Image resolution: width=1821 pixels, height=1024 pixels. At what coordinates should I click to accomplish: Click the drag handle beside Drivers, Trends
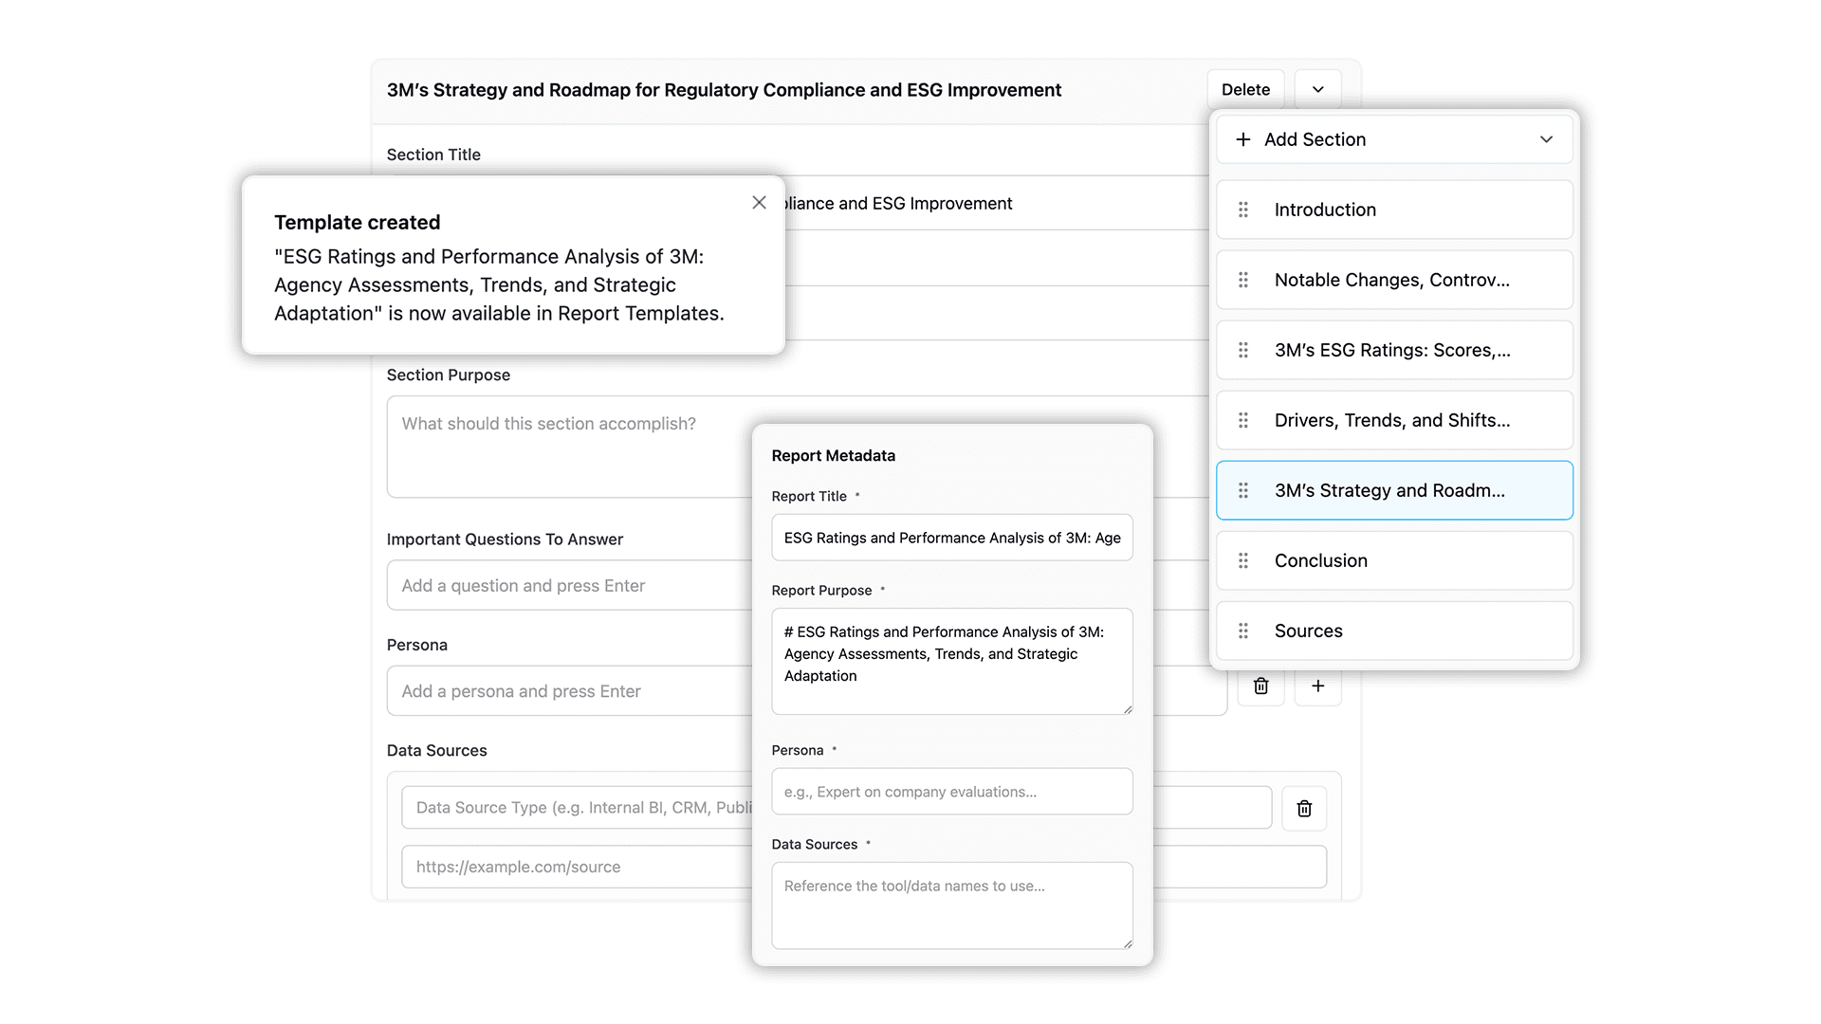pyautogui.click(x=1243, y=420)
